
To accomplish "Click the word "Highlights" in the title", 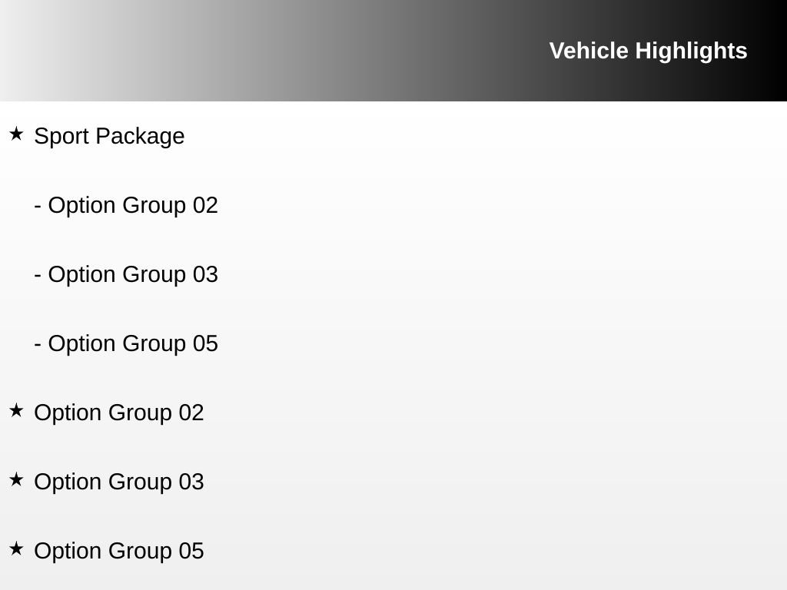I will click(x=691, y=51).
